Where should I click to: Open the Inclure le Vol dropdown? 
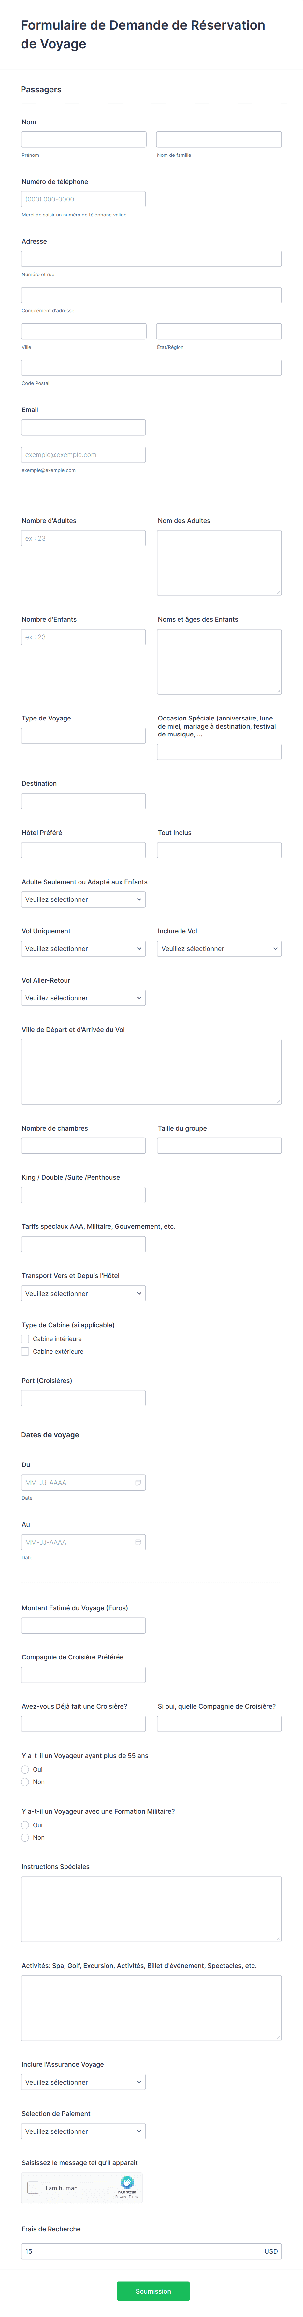pos(219,949)
